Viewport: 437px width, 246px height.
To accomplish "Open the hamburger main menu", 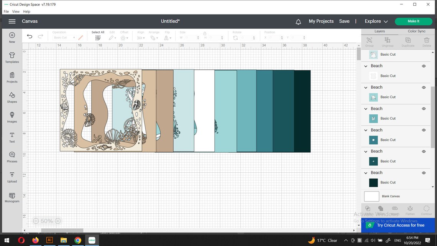I will click(12, 21).
